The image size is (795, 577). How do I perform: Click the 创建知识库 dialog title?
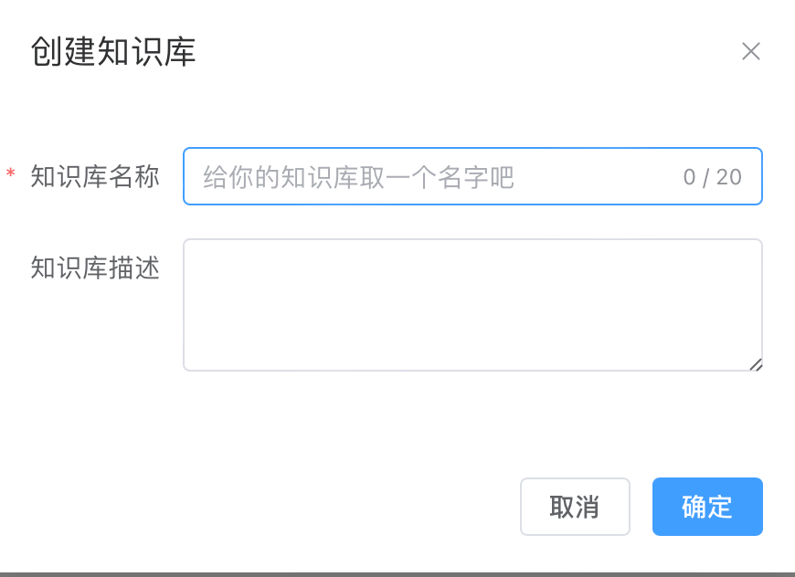[113, 51]
